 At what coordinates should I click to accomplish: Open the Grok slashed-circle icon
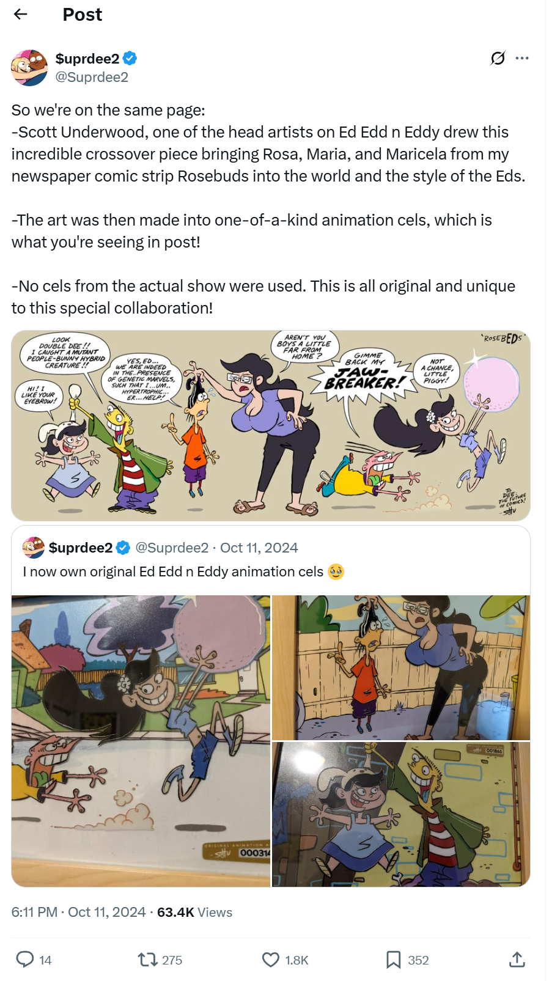coord(498,58)
